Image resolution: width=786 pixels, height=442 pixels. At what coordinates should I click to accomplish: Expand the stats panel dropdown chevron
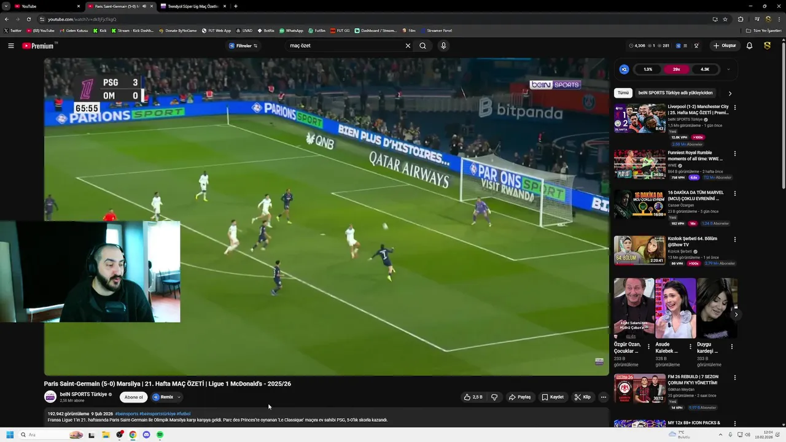729,69
